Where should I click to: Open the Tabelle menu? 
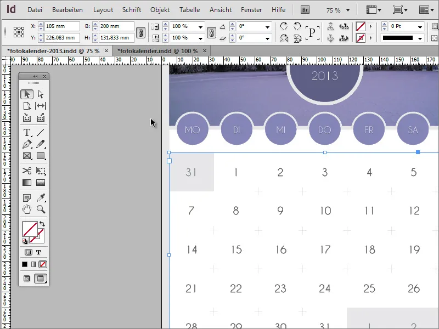[189, 10]
